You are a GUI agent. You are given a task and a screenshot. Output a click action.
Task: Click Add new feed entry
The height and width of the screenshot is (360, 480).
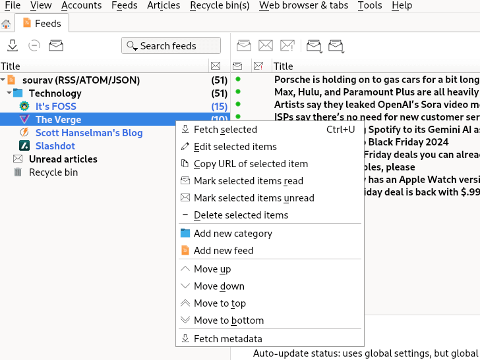(223, 251)
